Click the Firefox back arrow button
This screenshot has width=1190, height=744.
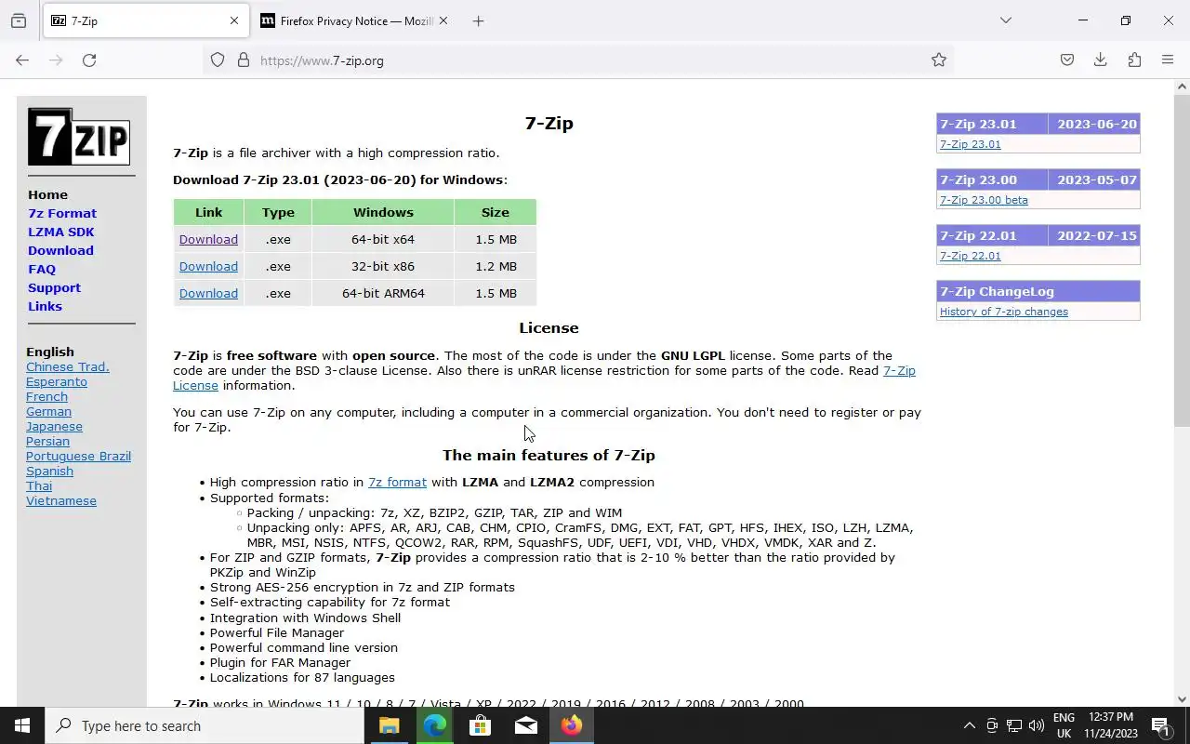click(x=22, y=60)
